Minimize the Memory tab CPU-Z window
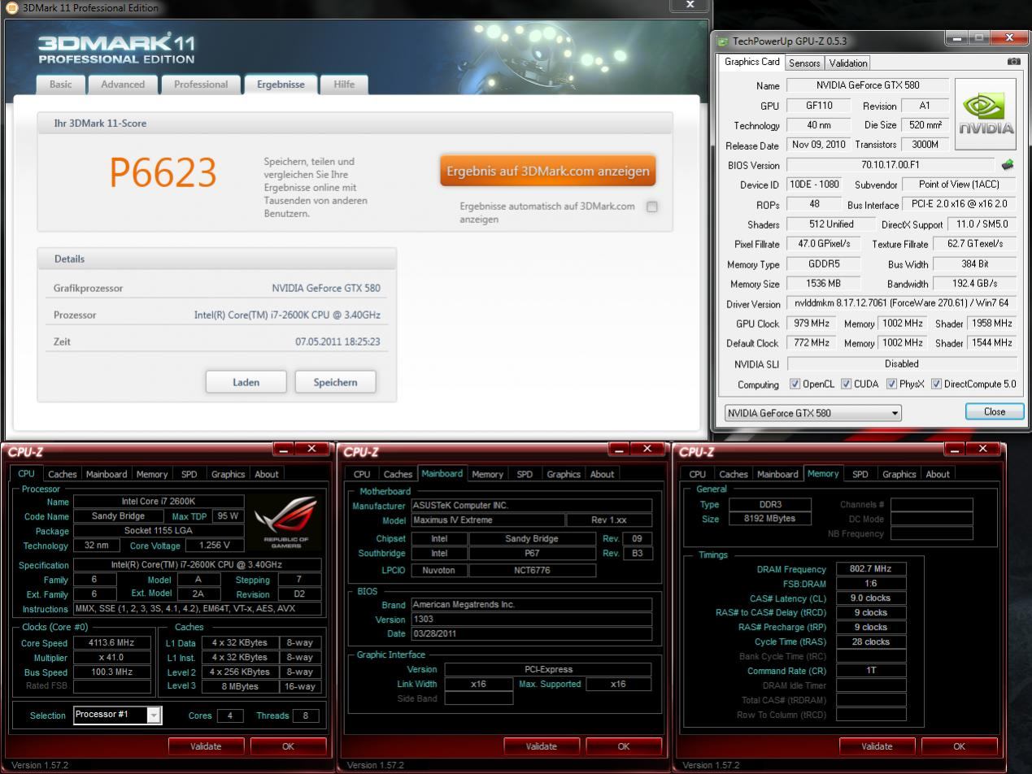Screen dimensions: 1032x774 (x=955, y=449)
